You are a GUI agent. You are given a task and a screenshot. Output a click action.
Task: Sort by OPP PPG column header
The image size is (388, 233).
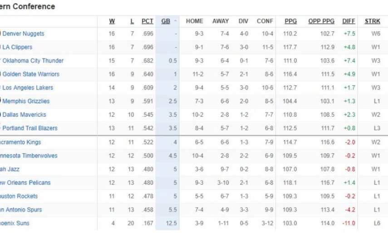pos(321,21)
